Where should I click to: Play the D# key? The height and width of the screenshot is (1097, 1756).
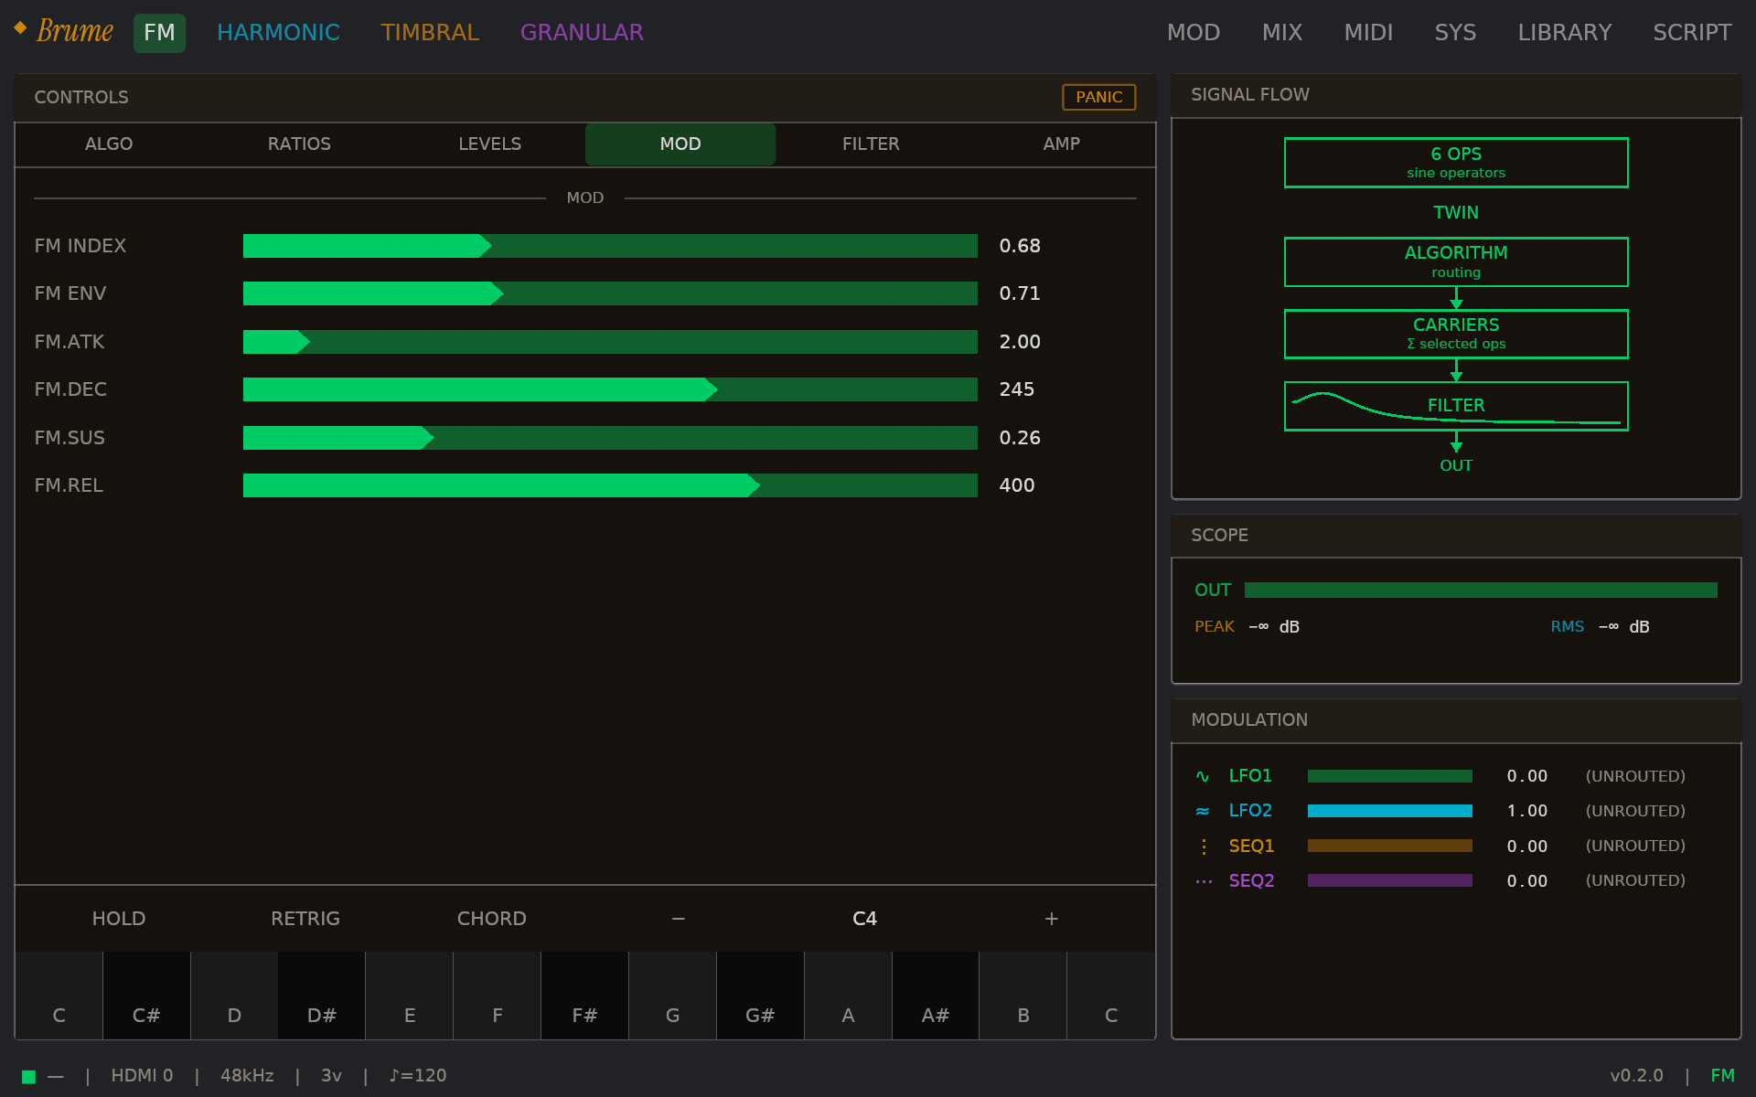(x=322, y=996)
